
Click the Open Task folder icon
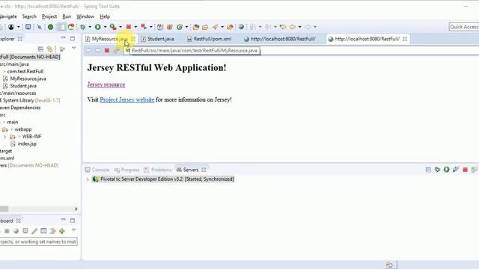coord(205,27)
